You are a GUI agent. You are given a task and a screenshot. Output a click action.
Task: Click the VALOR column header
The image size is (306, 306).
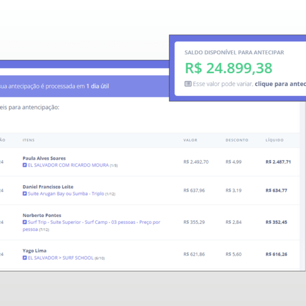(190, 140)
